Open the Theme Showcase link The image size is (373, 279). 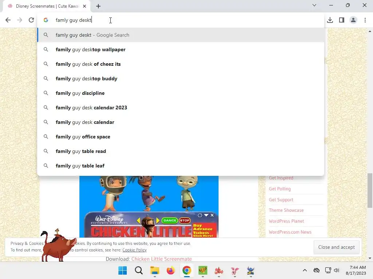pos(286,210)
